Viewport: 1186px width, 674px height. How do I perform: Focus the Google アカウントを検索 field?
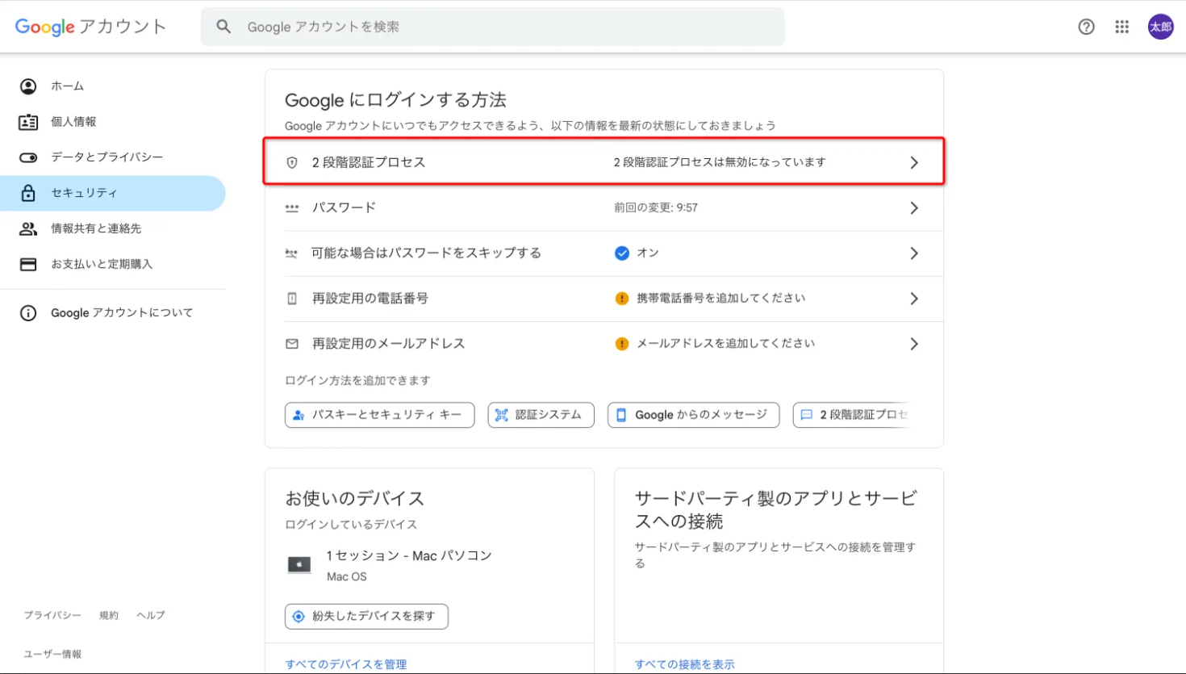point(492,27)
